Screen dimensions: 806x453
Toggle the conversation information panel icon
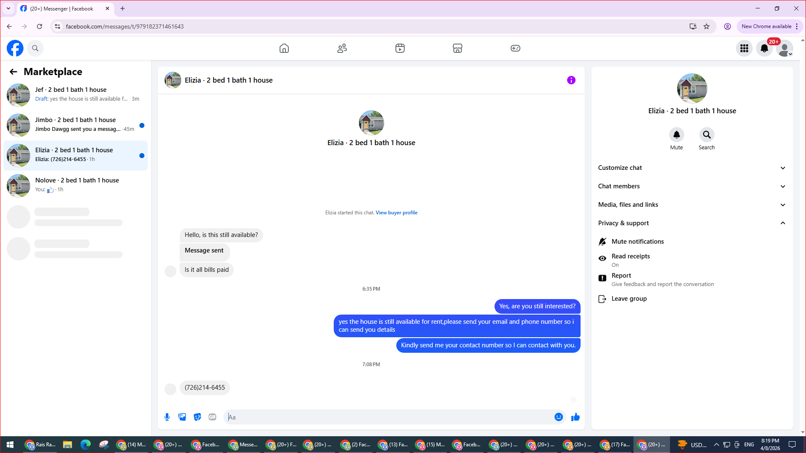[571, 80]
